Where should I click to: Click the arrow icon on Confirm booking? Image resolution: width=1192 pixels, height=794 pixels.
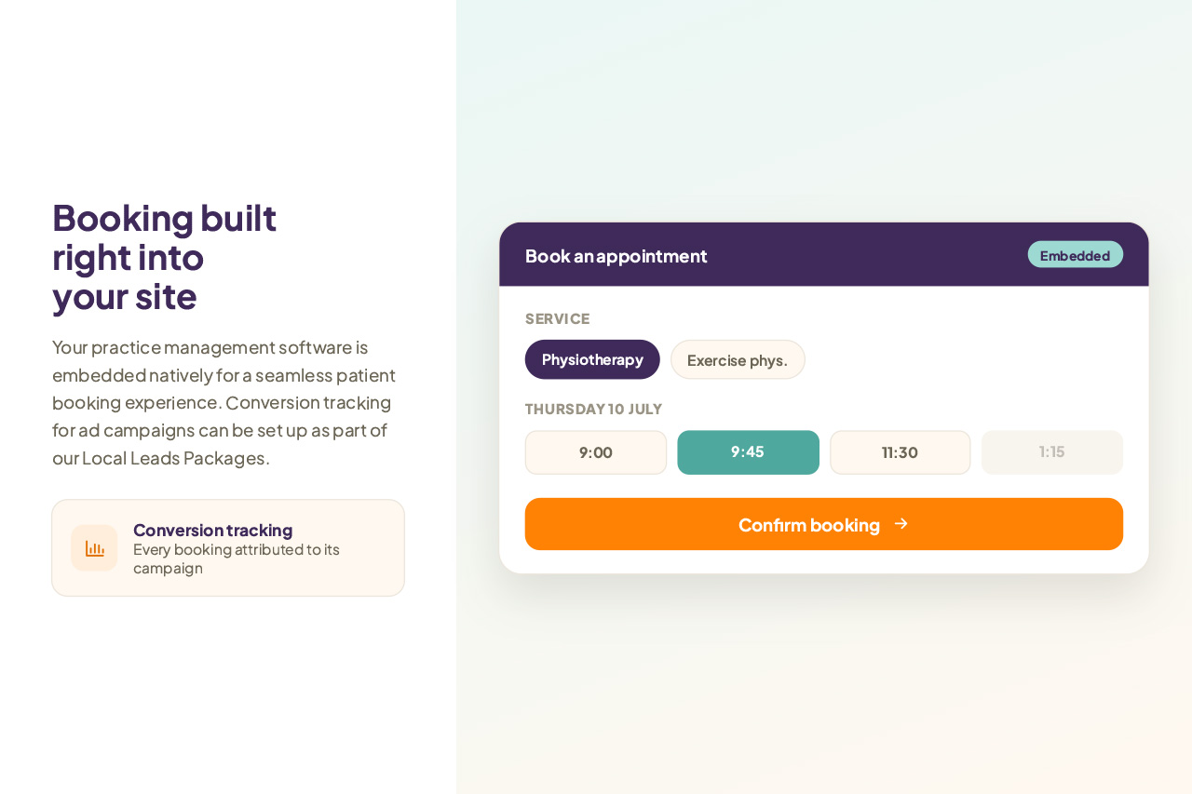point(901,524)
